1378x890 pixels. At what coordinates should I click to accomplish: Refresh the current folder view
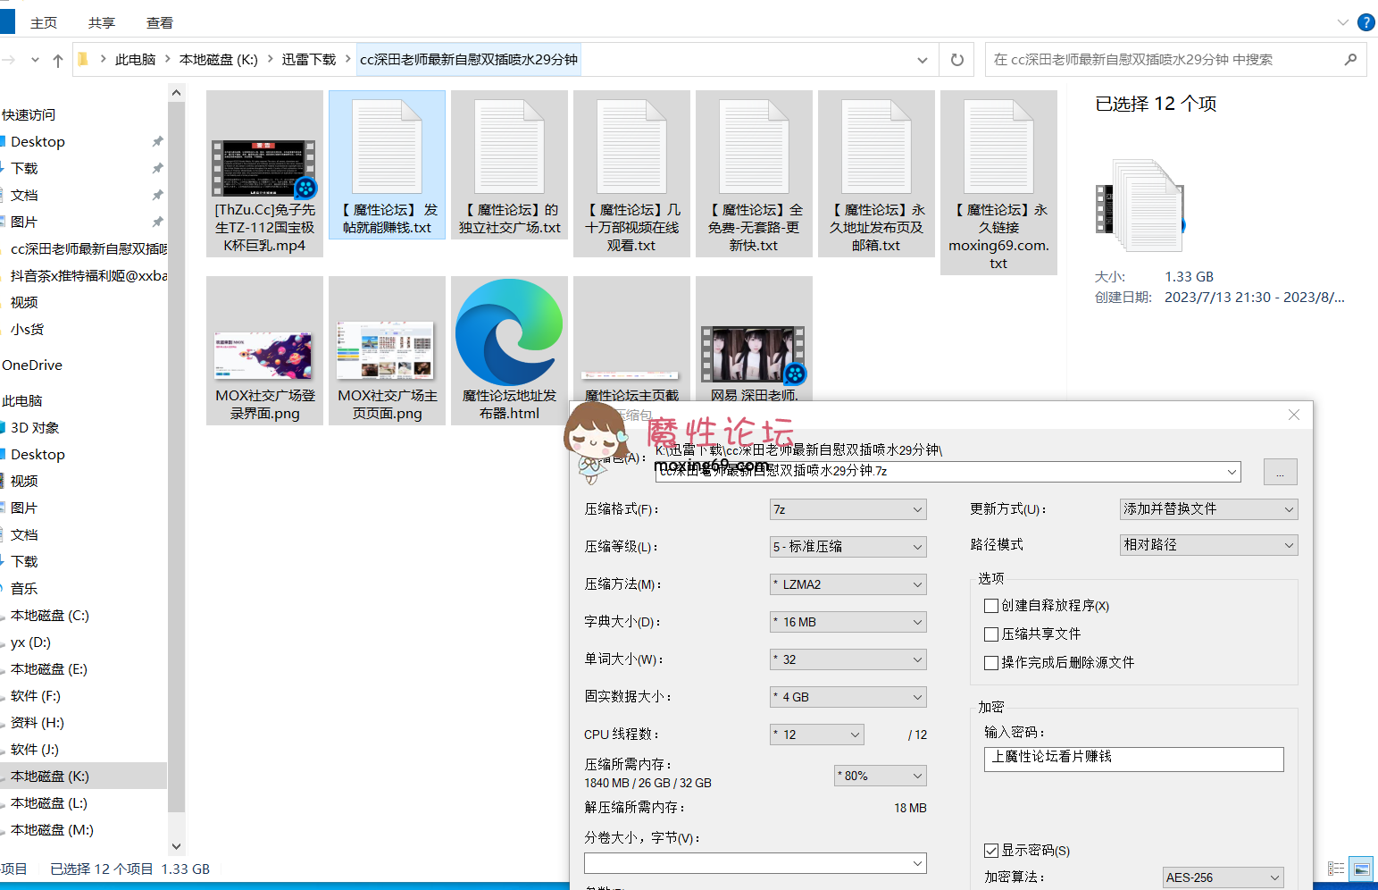[956, 60]
